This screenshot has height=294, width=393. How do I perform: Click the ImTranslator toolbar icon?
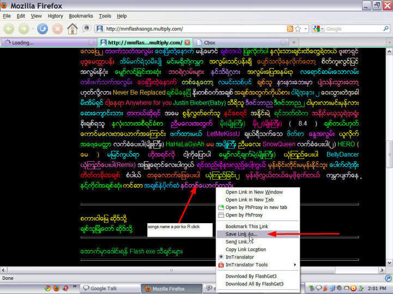tap(87, 28)
